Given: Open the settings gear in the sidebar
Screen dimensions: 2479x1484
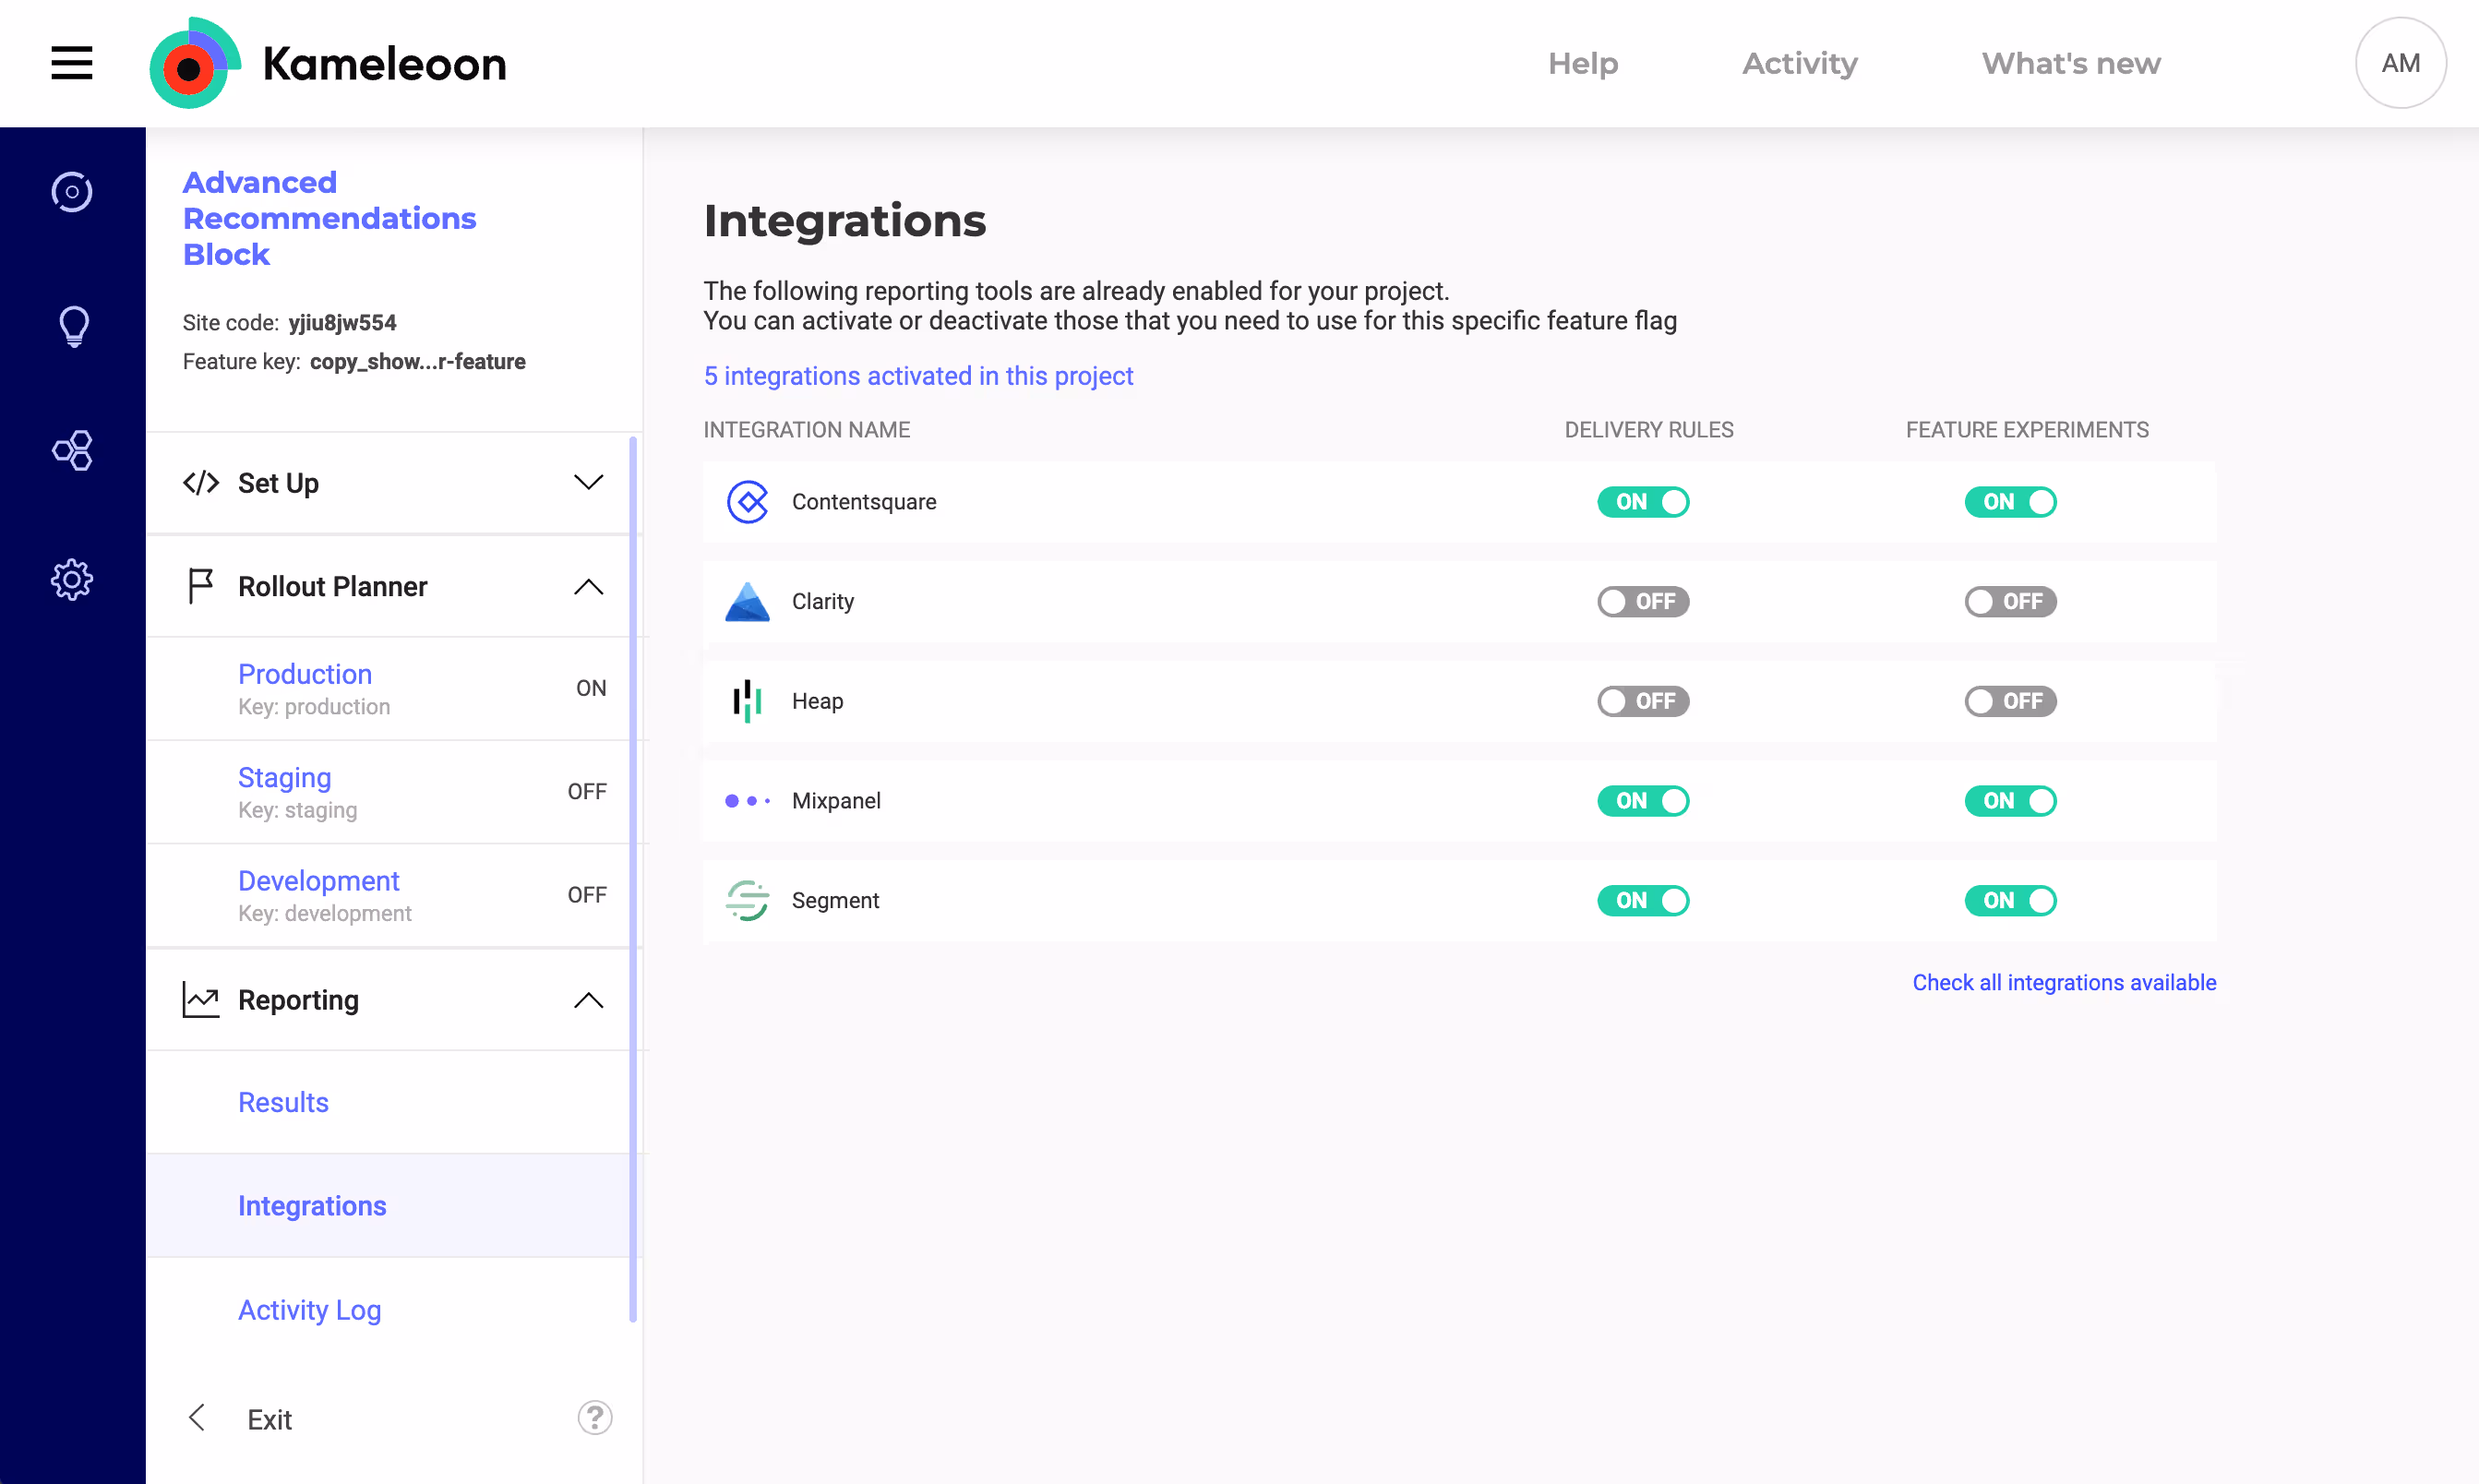Looking at the screenshot, I should click(71, 579).
